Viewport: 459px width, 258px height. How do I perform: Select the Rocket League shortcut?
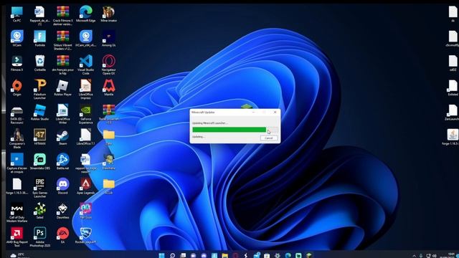86,236
